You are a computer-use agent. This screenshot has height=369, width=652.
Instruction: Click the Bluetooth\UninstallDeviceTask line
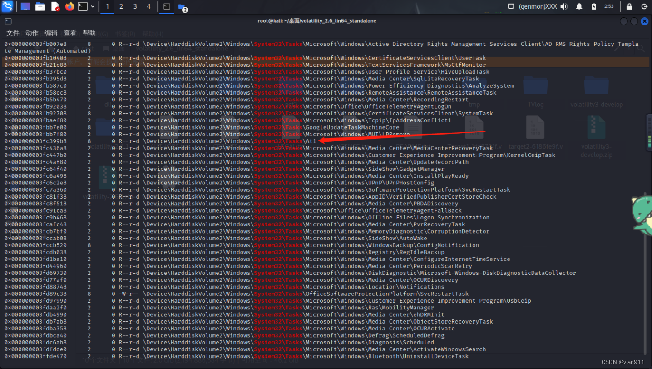(237, 356)
